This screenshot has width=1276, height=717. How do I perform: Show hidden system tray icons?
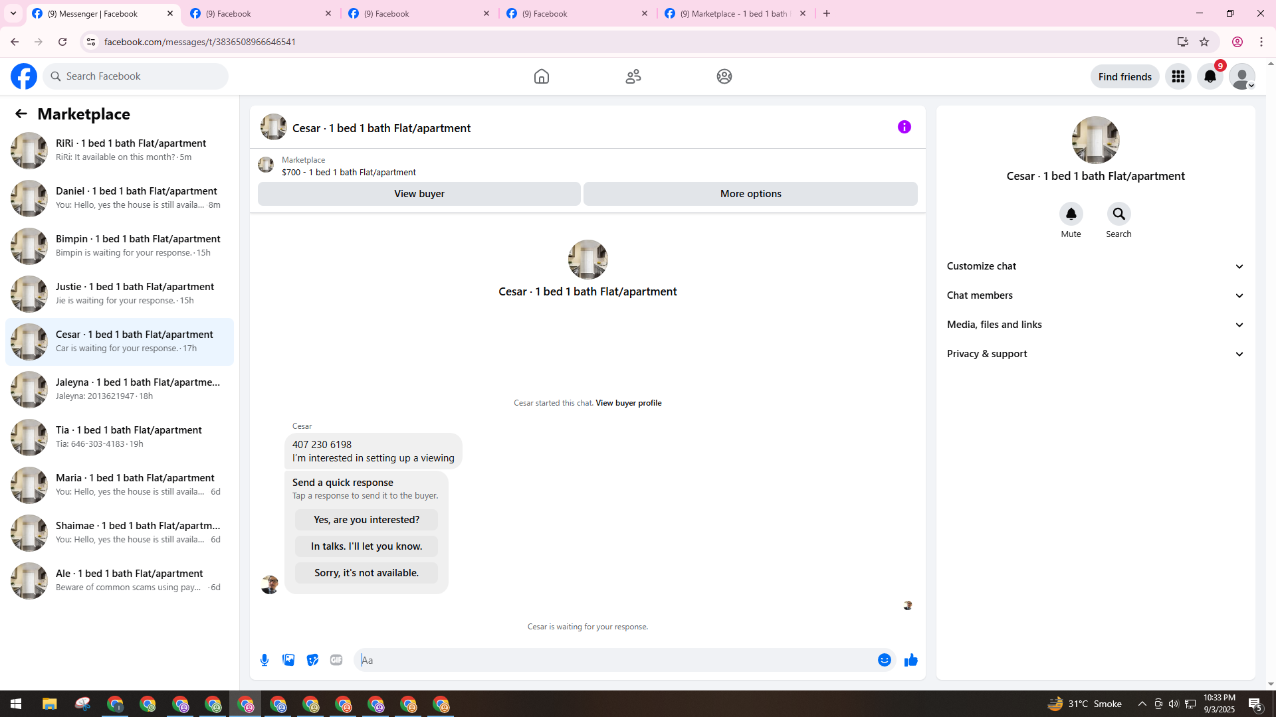[1142, 704]
